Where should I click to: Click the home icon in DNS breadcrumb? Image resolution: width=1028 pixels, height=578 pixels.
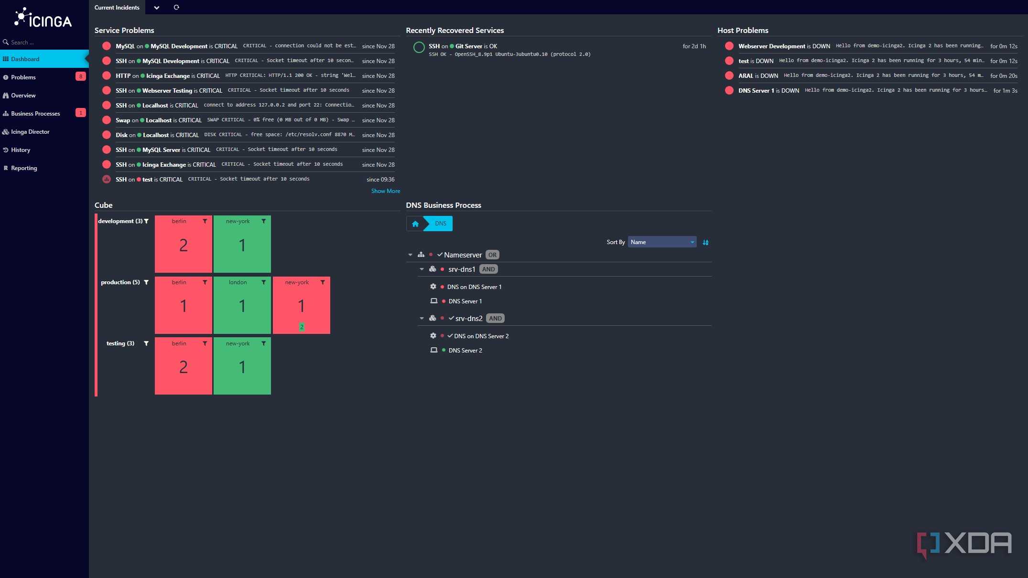[x=415, y=224]
